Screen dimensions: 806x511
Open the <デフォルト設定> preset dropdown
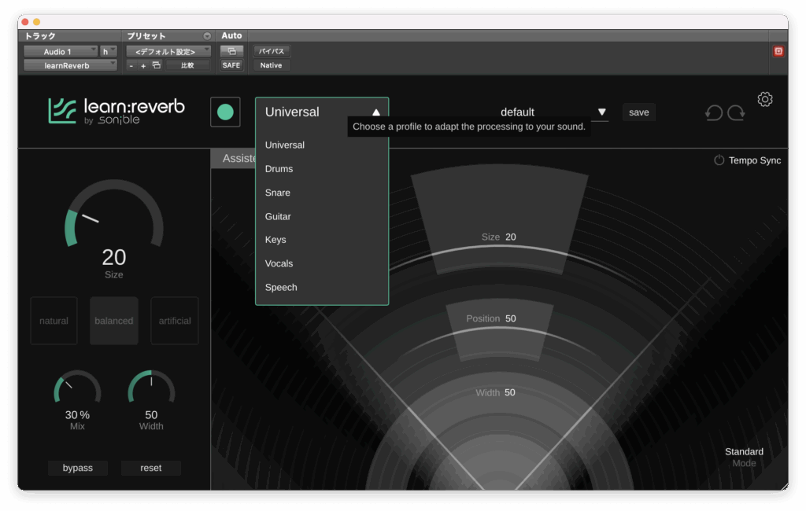coord(168,51)
